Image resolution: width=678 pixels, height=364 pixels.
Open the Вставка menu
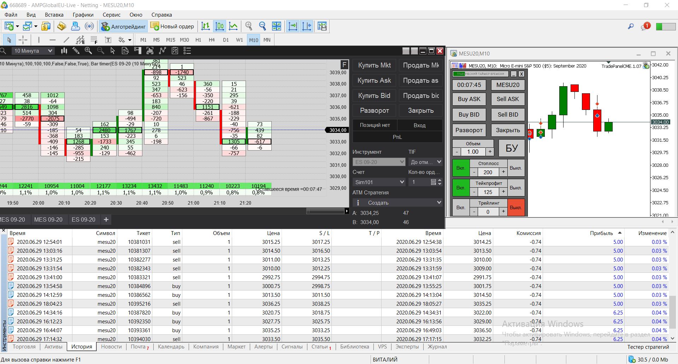coord(54,15)
